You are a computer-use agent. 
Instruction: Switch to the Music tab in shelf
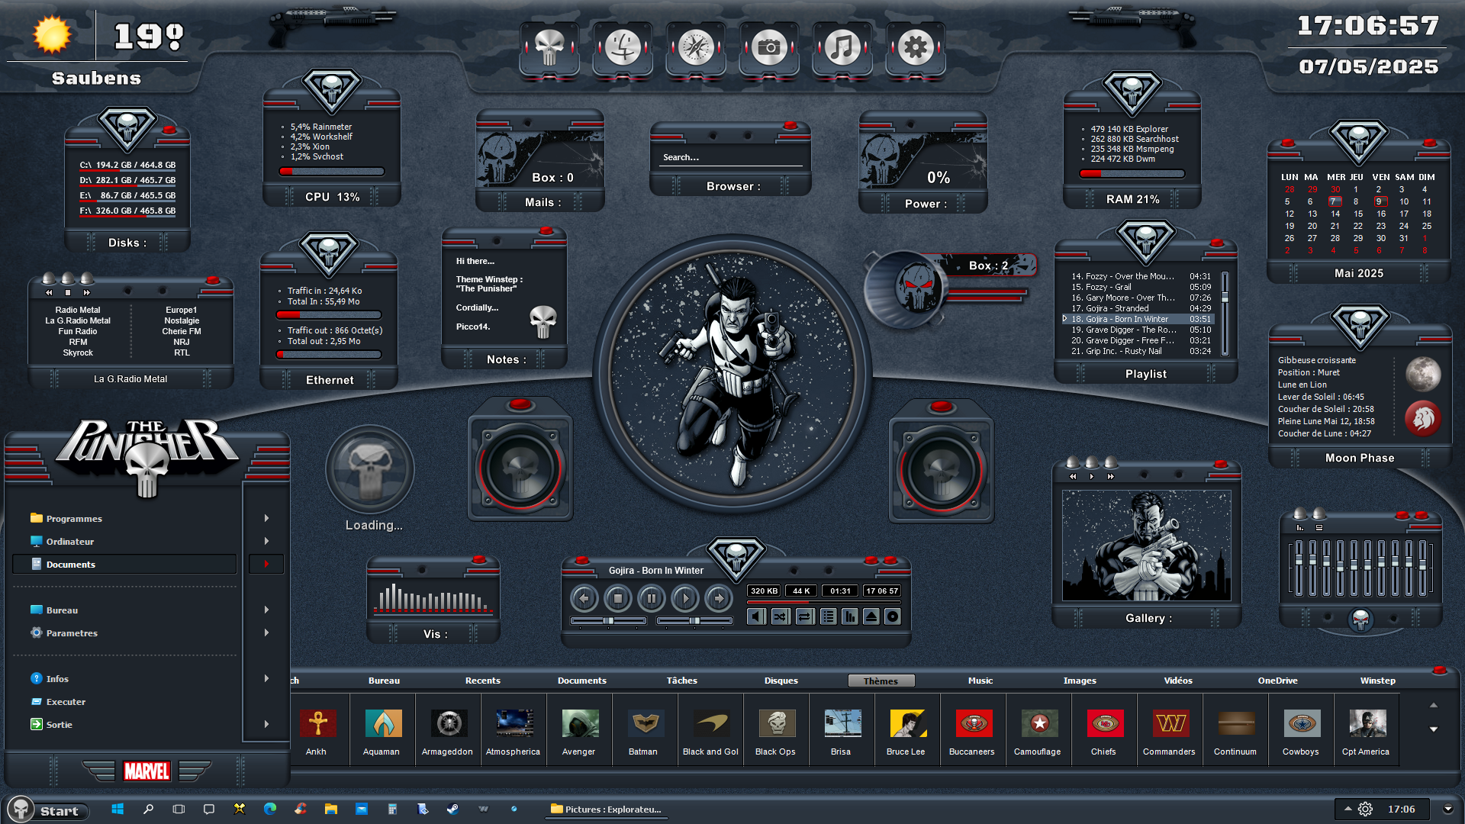point(980,681)
